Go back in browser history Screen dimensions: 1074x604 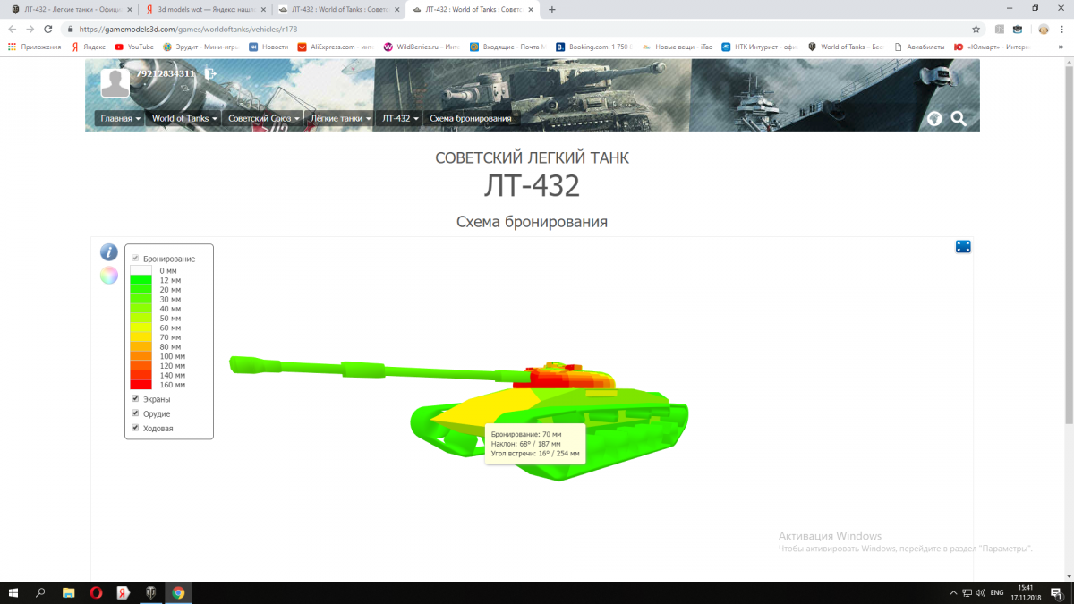coord(13,29)
